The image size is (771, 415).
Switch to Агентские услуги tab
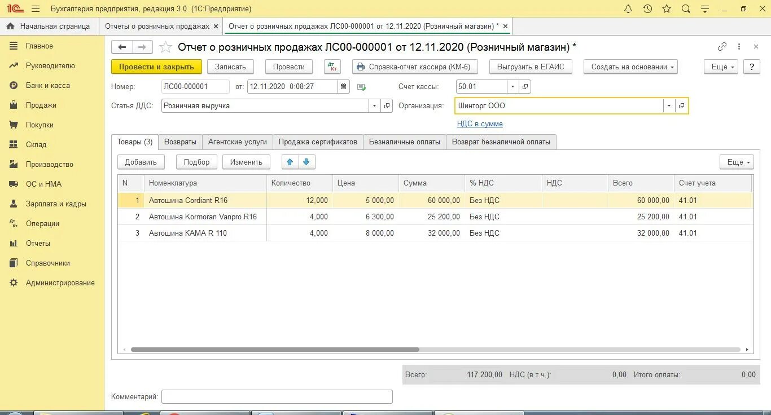(238, 142)
